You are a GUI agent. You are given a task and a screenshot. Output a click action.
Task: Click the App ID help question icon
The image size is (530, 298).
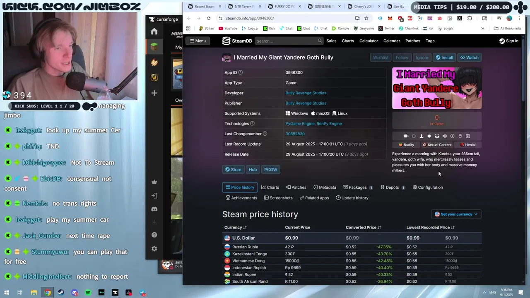point(240,72)
